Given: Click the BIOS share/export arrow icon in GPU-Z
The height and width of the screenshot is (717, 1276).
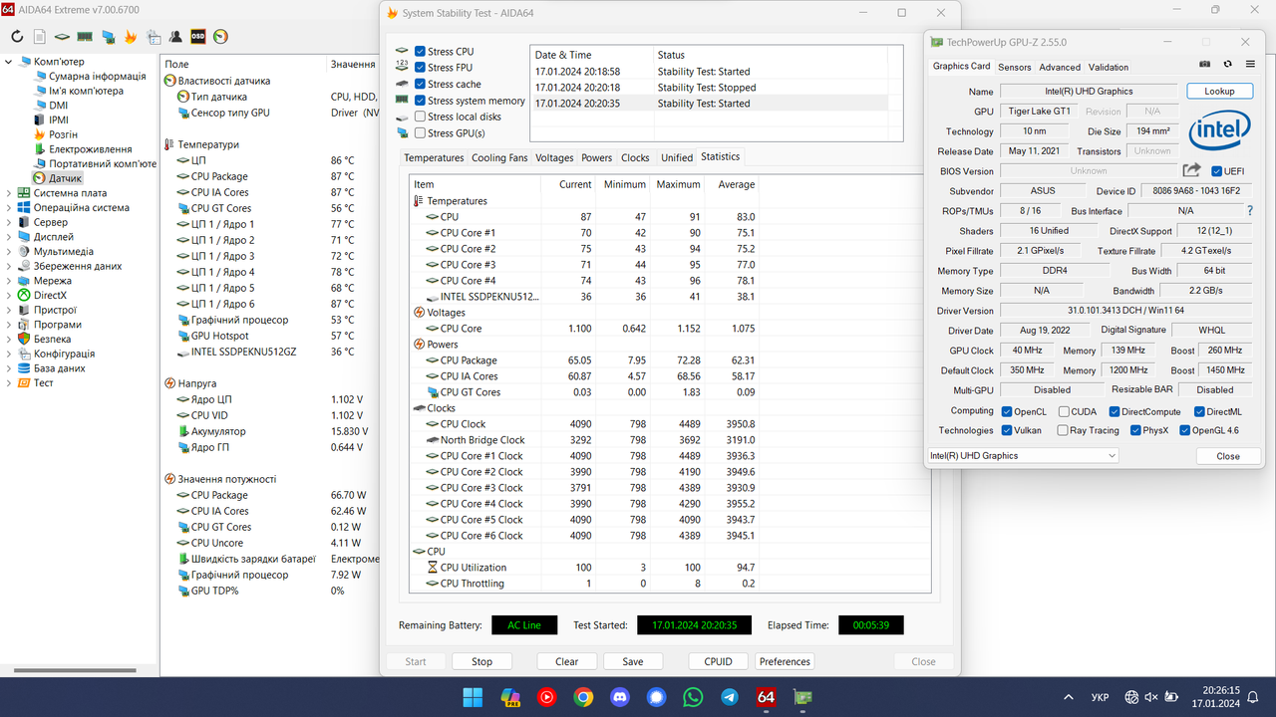Looking at the screenshot, I should 1192,171.
